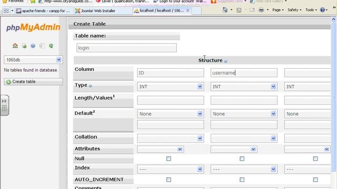The height and width of the screenshot is (189, 337).
Task: Open Level 1 qualification favorites link
Action: [123, 2]
